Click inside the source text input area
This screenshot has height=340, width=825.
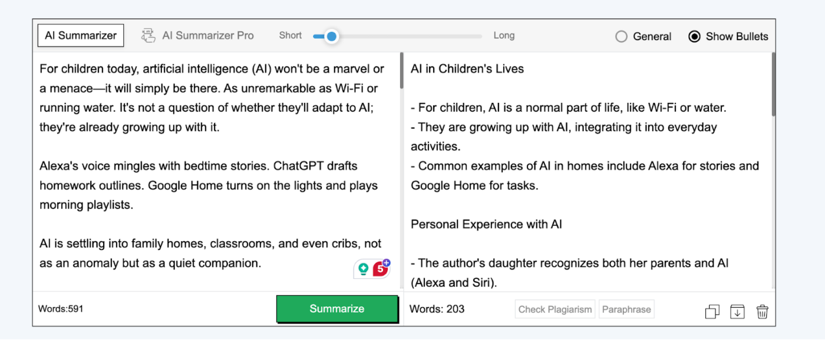(x=216, y=171)
